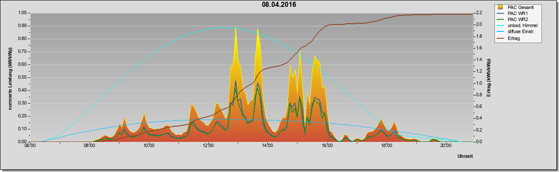Select the PAC WR2 legend entry
Image resolution: width=559 pixels, height=172 pixels.
517,19
